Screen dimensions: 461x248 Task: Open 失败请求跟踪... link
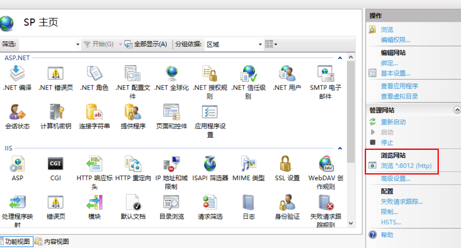pyautogui.click(x=402, y=202)
